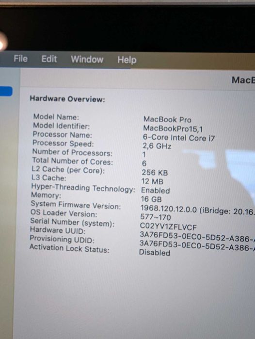
Task: Select the Memory label
Action: (x=46, y=195)
